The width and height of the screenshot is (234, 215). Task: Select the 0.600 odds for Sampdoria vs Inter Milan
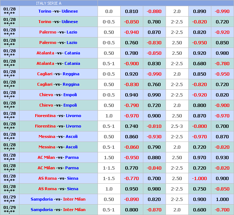click(x=199, y=210)
